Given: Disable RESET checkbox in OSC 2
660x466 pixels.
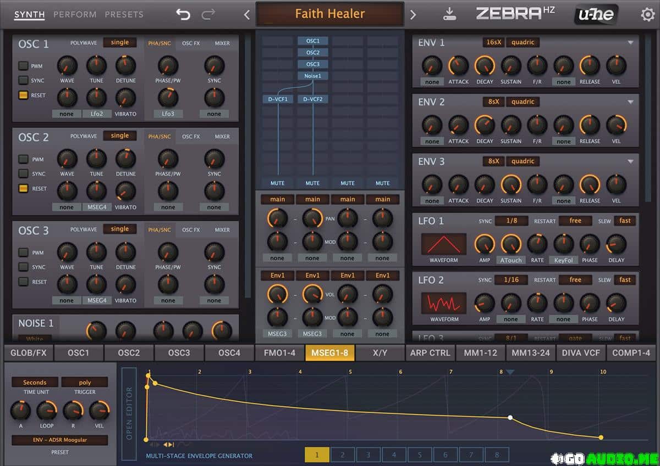Looking at the screenshot, I should point(23,188).
